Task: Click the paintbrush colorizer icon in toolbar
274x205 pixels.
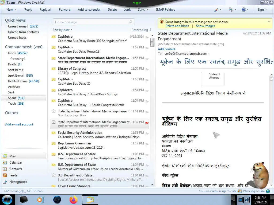Action: tap(216, 10)
